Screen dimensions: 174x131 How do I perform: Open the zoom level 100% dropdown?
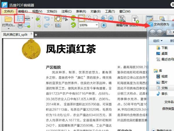click(97, 25)
